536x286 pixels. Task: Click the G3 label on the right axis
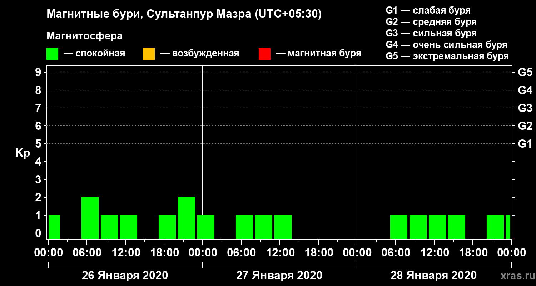[x=525, y=108]
